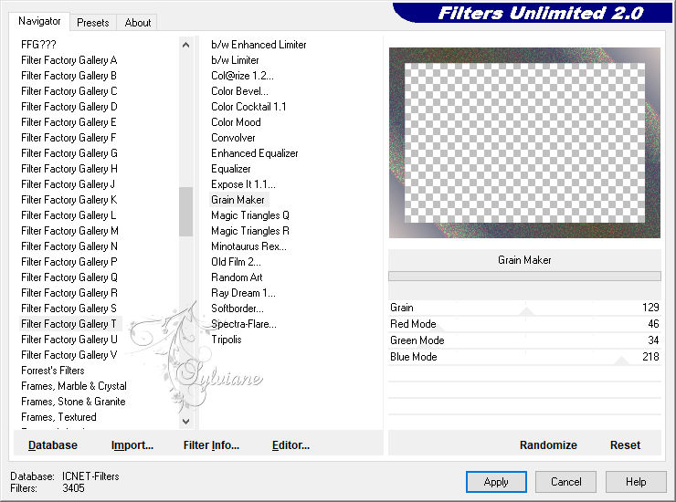Select Filter Factory Gallery R
The image size is (676, 502).
(69, 293)
